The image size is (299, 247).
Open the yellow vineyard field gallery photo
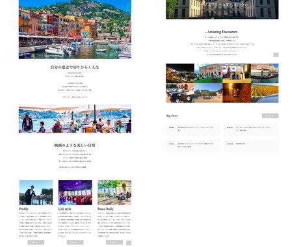(x=265, y=93)
